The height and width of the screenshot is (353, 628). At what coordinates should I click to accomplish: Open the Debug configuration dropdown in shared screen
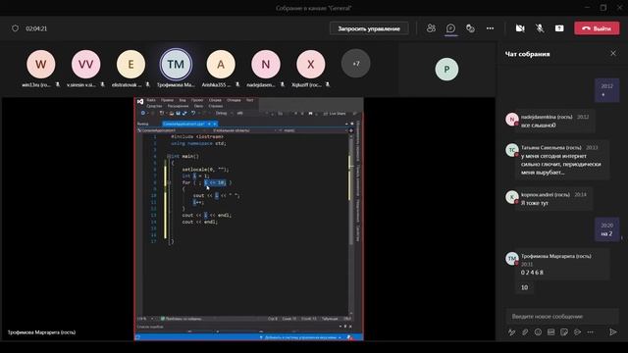(x=224, y=114)
